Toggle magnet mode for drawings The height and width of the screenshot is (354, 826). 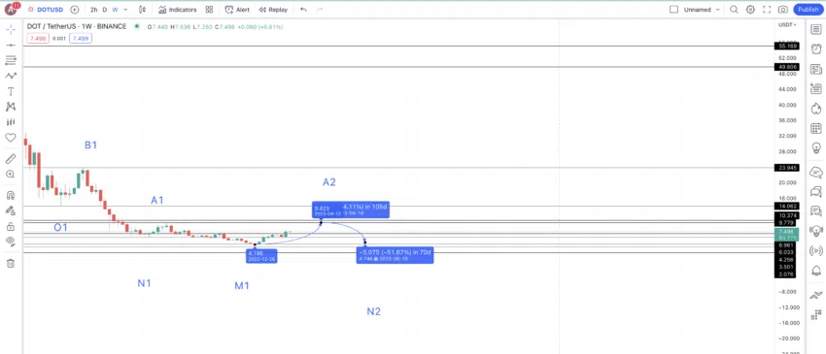tap(11, 195)
